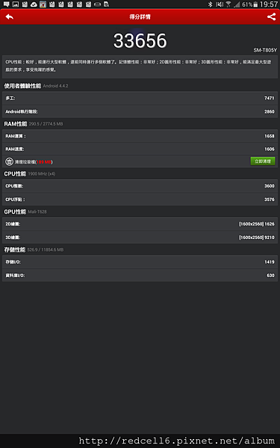Select the 3D繪圖 row showing 9210
This screenshot has height=448, width=280.
(x=140, y=237)
